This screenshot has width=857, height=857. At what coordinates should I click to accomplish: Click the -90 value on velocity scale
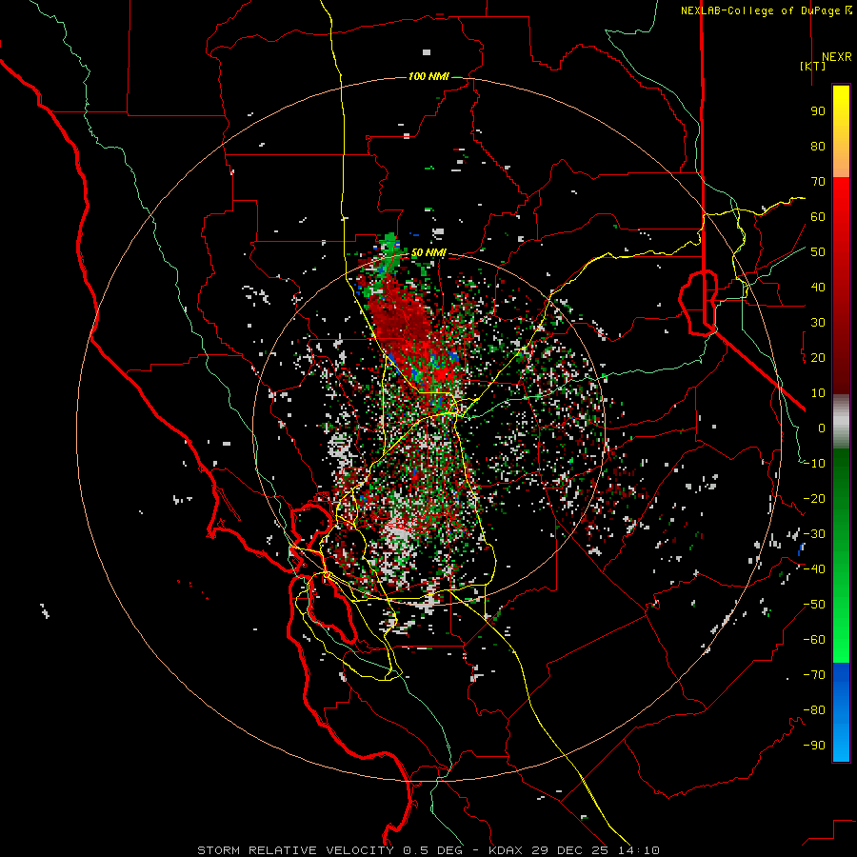(x=814, y=746)
